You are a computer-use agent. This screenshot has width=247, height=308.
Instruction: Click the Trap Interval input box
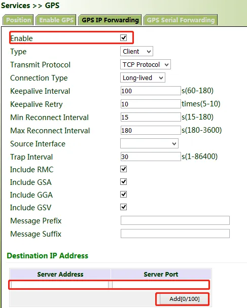click(151, 157)
